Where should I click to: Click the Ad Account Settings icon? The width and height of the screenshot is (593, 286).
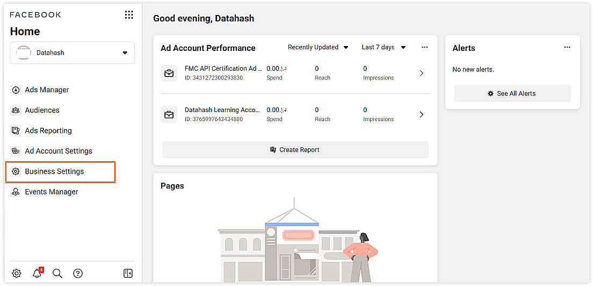[16, 151]
